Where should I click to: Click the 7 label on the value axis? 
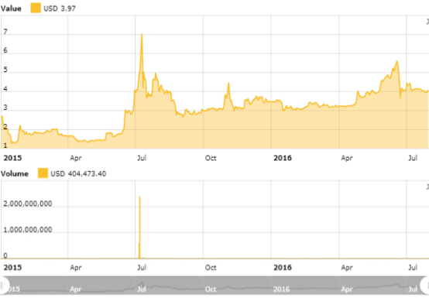tap(5, 32)
